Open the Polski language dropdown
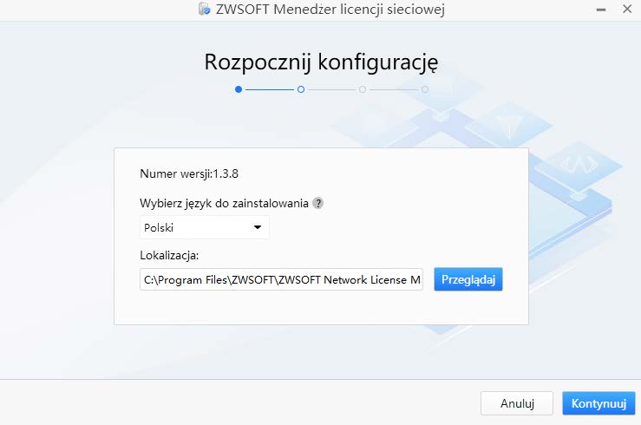 [x=204, y=227]
